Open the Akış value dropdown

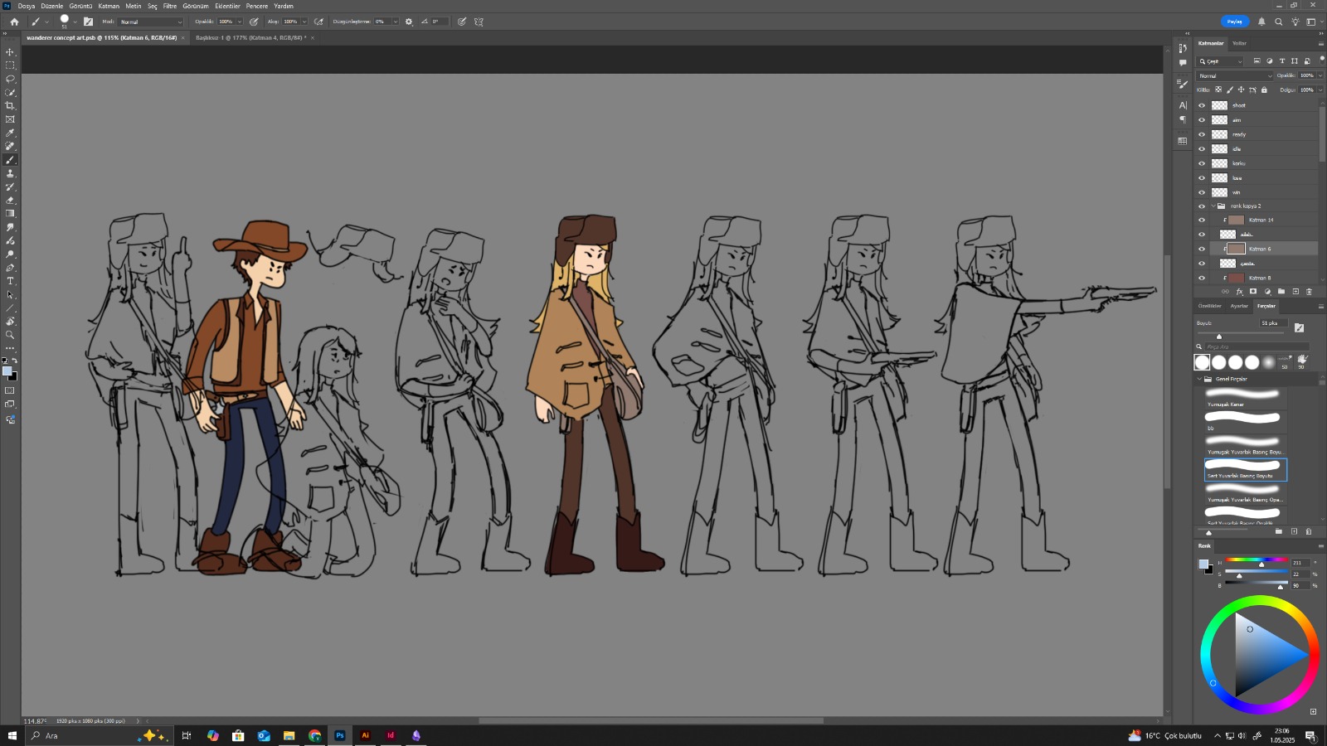coord(304,22)
